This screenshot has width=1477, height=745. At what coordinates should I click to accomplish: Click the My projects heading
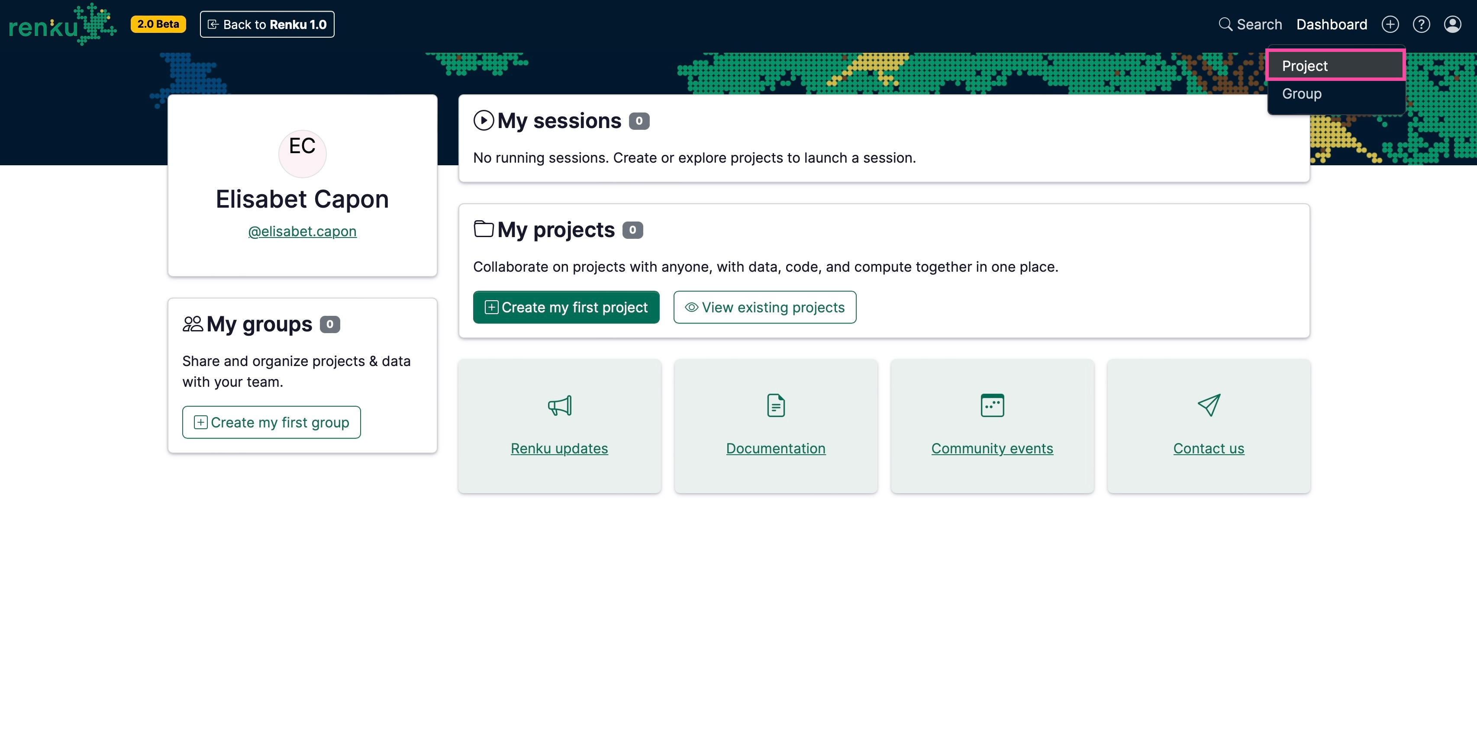[556, 229]
